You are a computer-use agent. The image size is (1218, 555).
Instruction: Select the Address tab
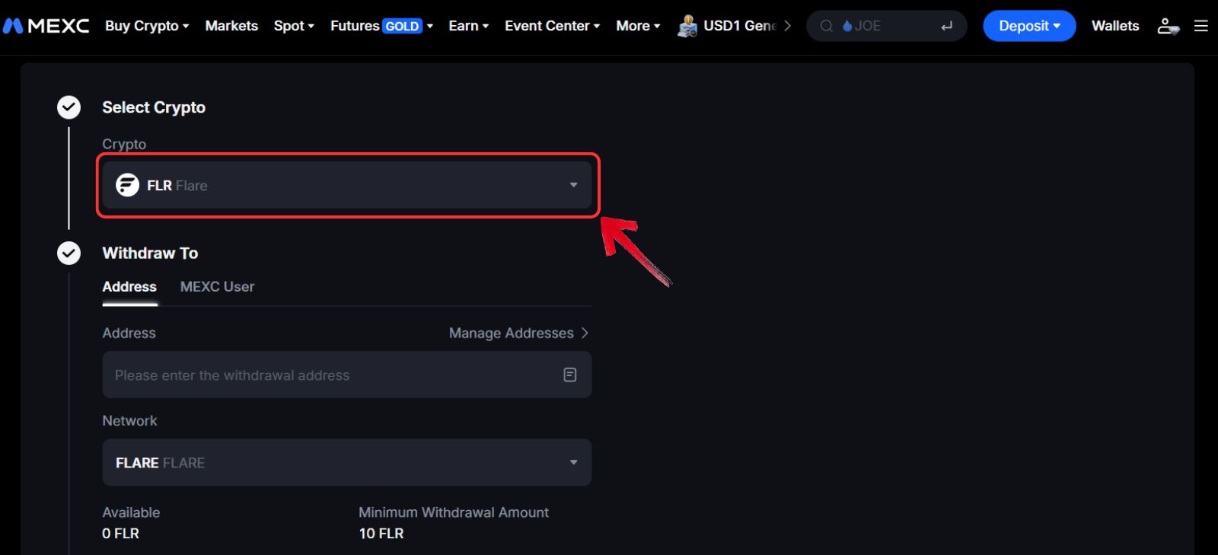pyautogui.click(x=129, y=287)
